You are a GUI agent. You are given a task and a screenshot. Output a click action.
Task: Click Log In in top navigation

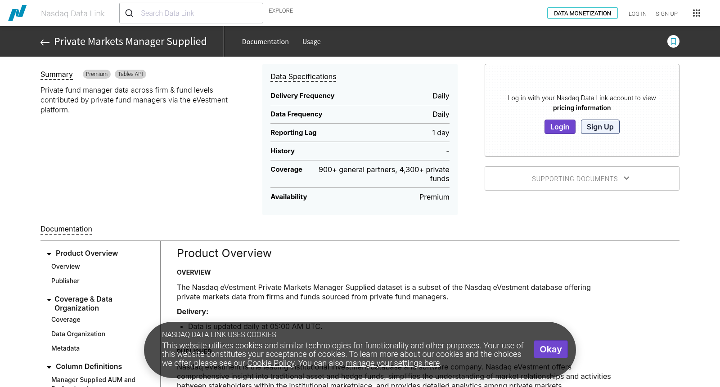point(638,13)
